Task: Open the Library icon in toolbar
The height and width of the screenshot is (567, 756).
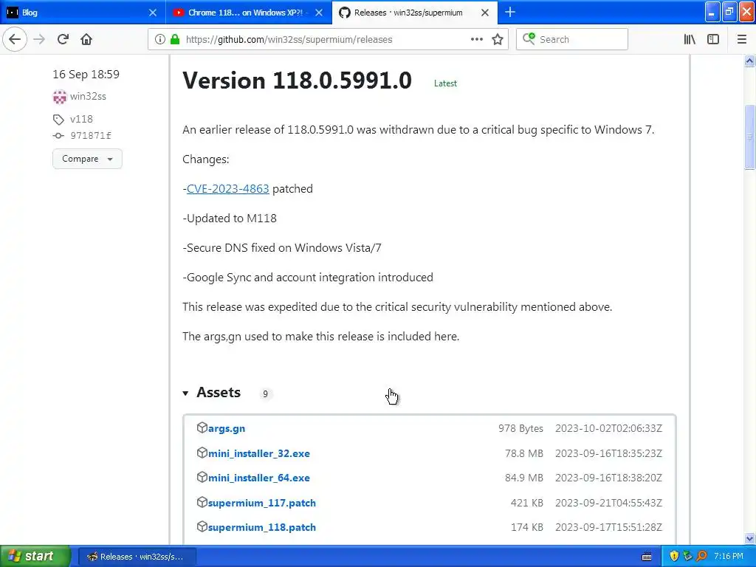Action: coord(690,40)
